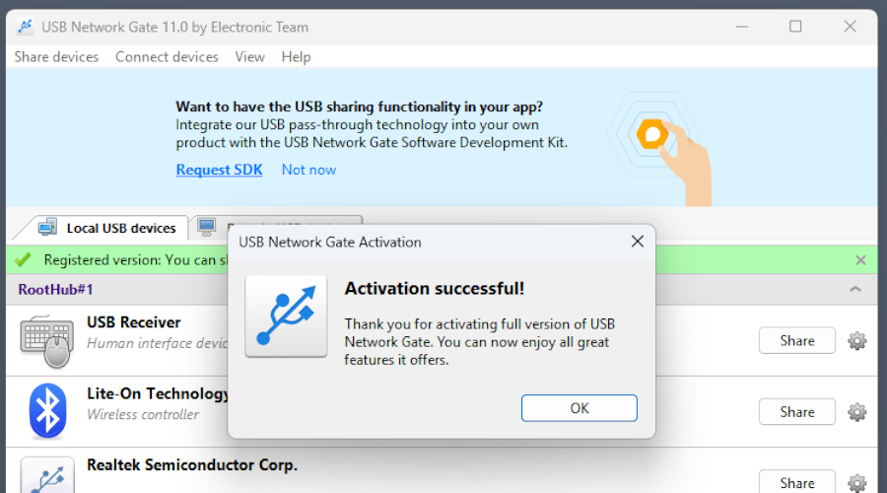Click the USB logo icon in activation dialog
The width and height of the screenshot is (887, 493).
tap(286, 317)
